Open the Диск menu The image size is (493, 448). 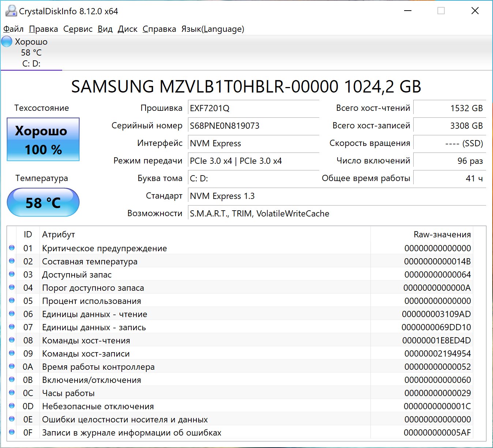click(x=127, y=29)
